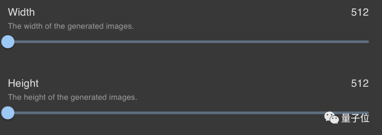382x135 pixels.
Task: Click "The width of the generated images." description
Action: pyautogui.click(x=71, y=26)
